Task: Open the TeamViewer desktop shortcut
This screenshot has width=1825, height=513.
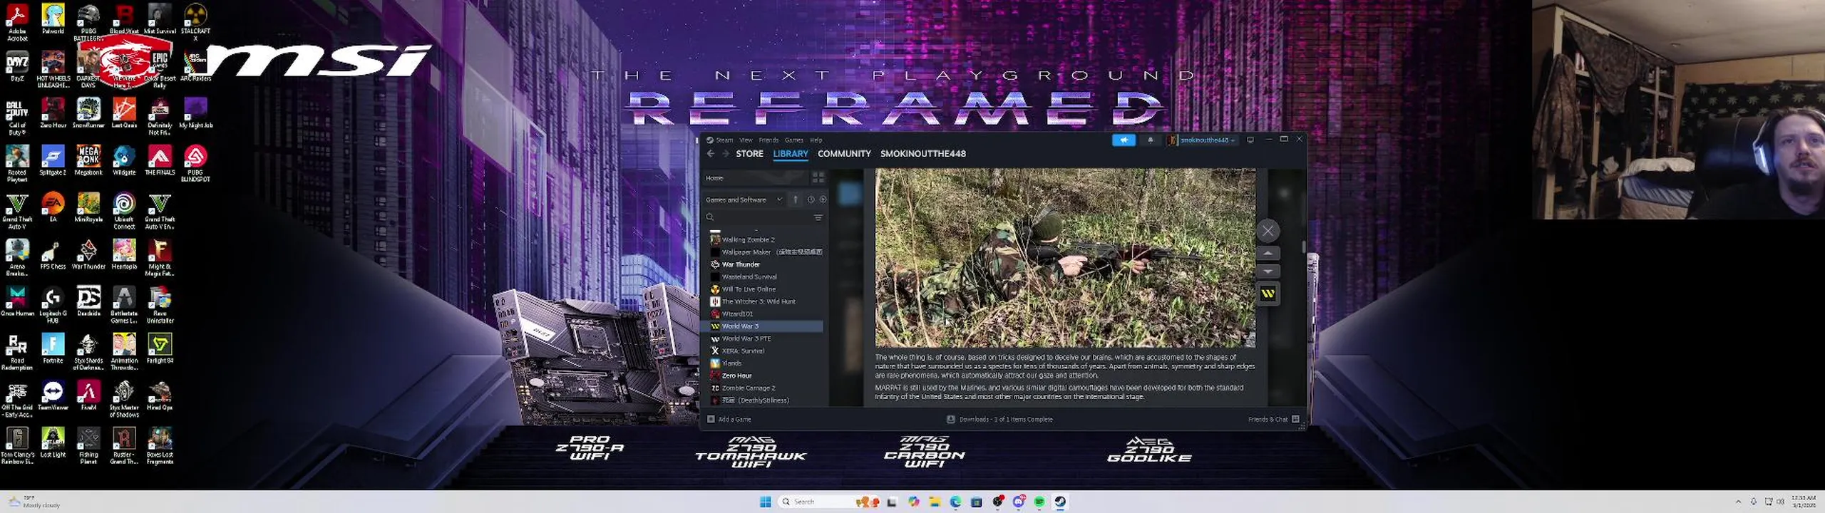Action: point(53,395)
